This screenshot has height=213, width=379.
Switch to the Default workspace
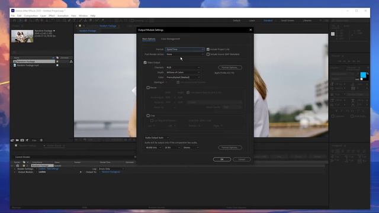pyautogui.click(x=237, y=21)
